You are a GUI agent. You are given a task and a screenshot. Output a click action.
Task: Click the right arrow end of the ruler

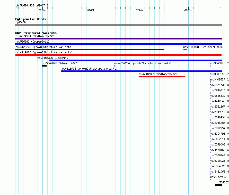tap(221, 8)
